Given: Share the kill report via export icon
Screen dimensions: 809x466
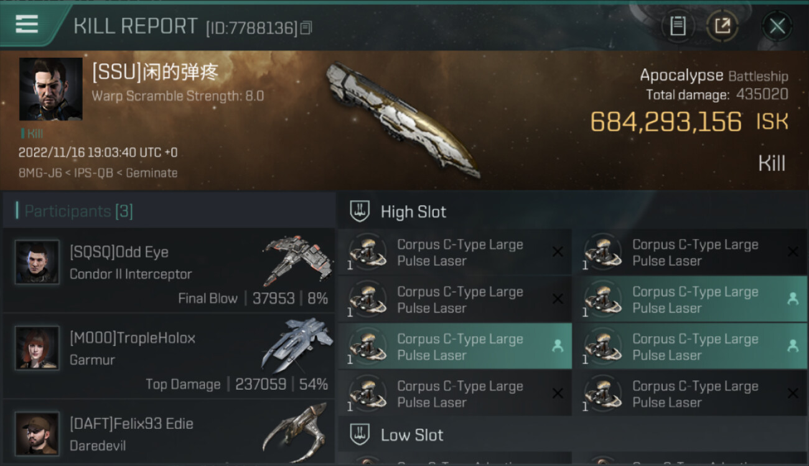Looking at the screenshot, I should pyautogui.click(x=722, y=26).
